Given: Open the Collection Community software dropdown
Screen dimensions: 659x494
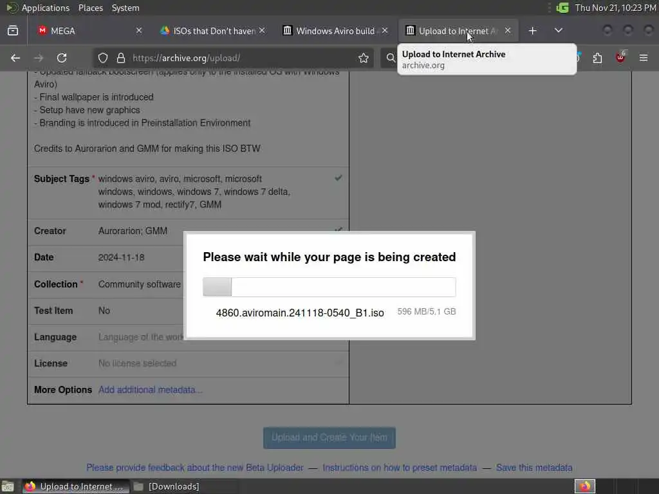Looking at the screenshot, I should point(140,284).
